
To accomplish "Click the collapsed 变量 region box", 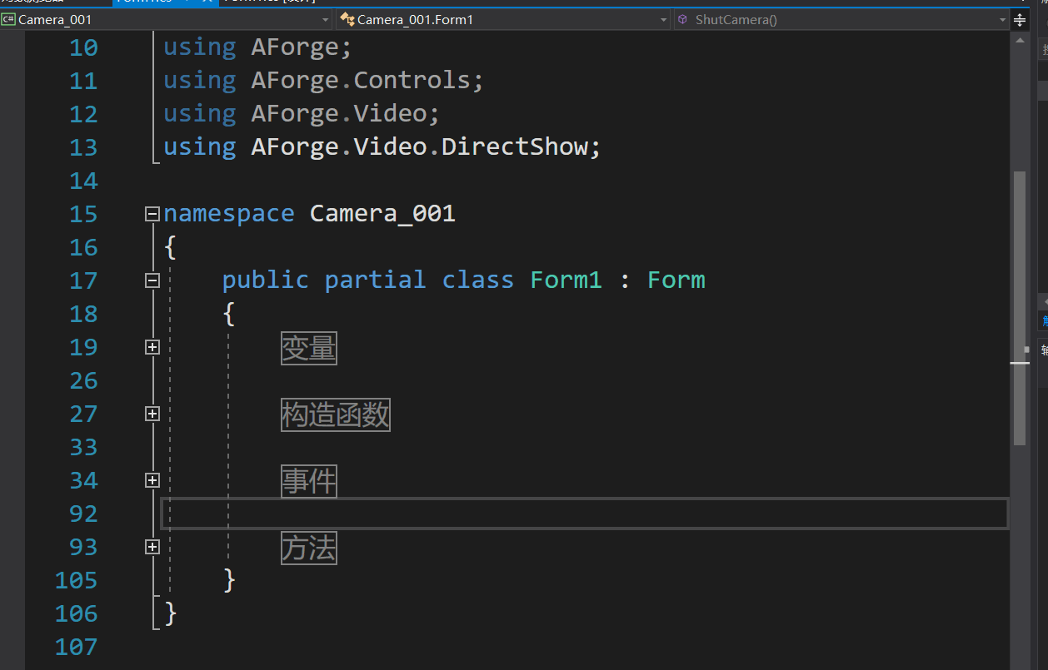I will pyautogui.click(x=309, y=348).
